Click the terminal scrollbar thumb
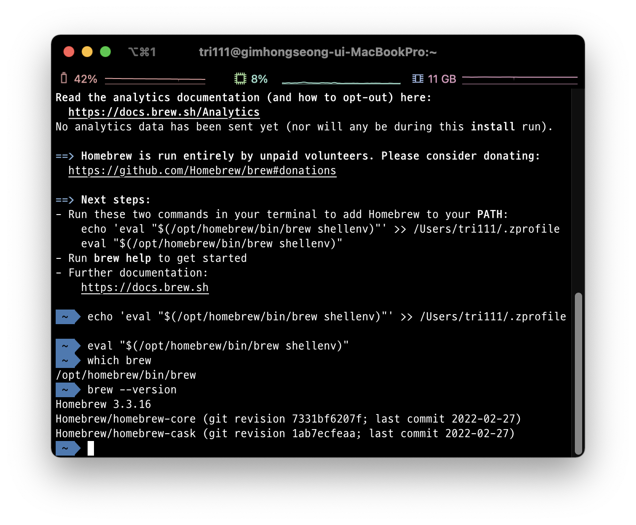This screenshot has height=525, width=636. click(x=578, y=373)
